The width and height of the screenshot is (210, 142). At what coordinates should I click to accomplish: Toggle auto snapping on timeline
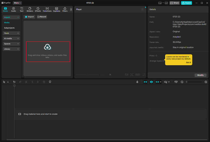pyautogui.click(x=151, y=82)
